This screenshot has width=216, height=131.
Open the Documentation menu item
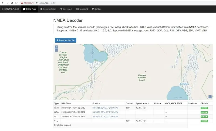click(x=48, y=9)
